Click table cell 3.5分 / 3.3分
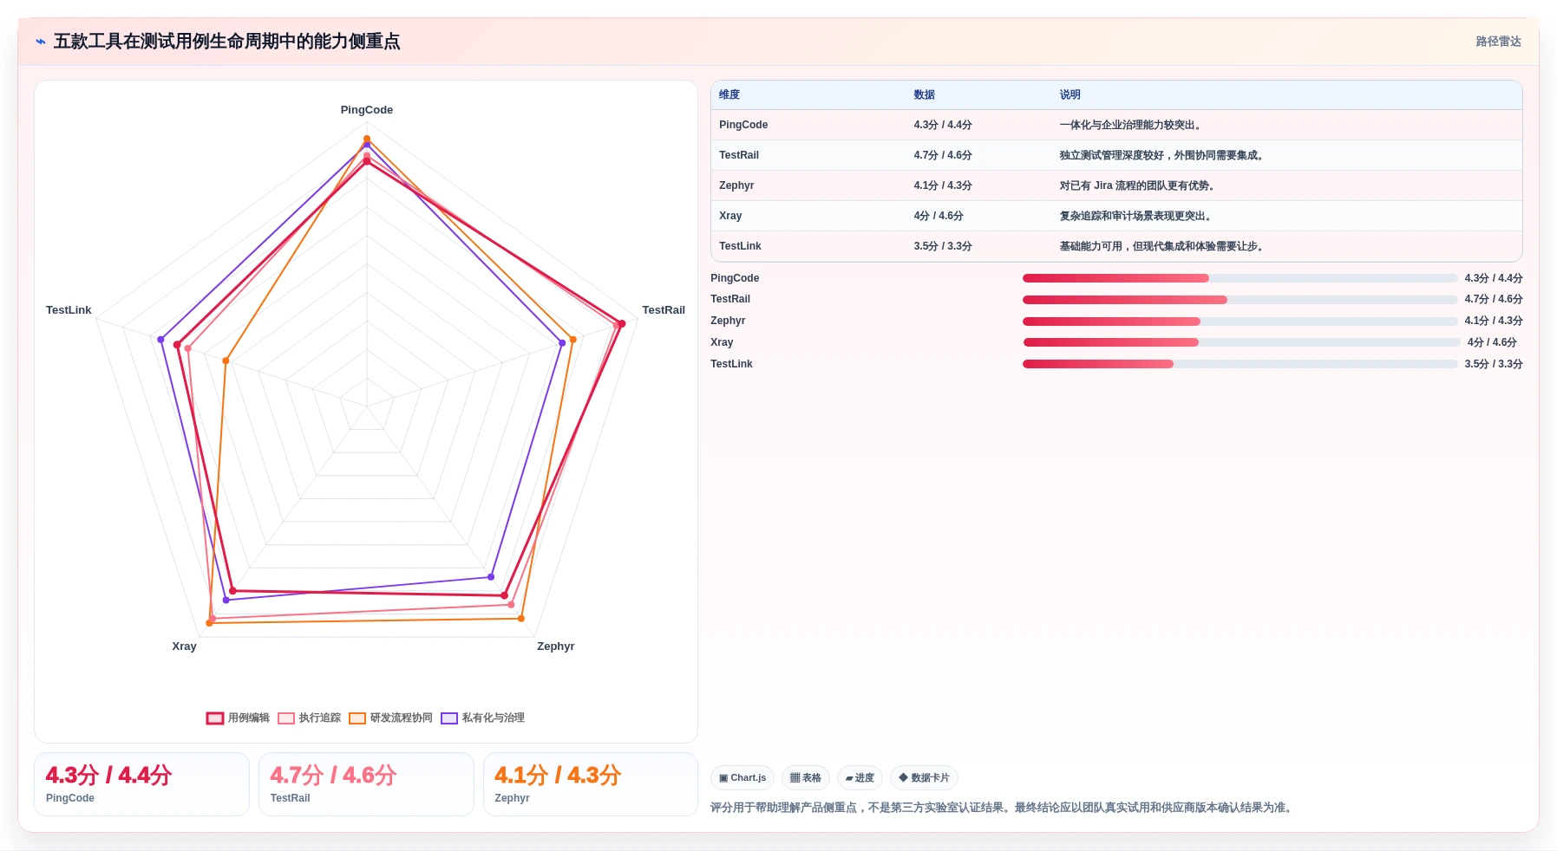The image size is (1557, 851). pyautogui.click(x=943, y=246)
